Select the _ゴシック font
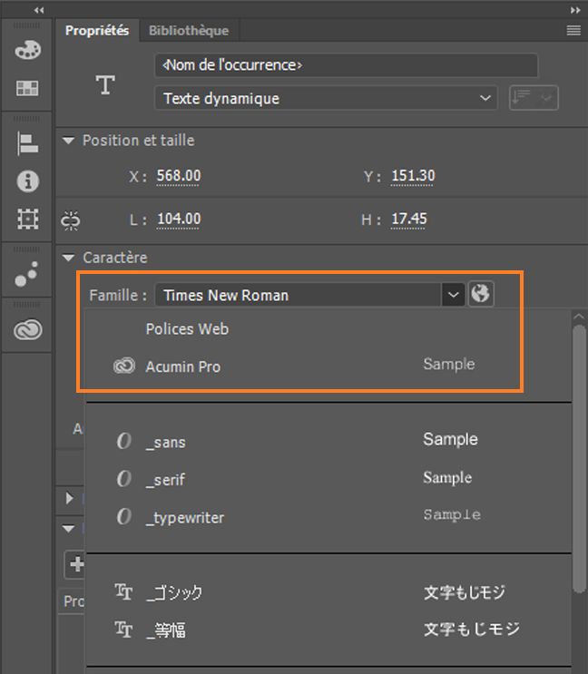 pos(328,591)
